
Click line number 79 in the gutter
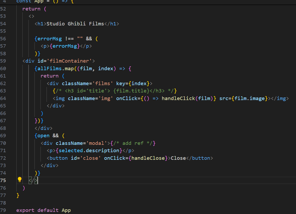click(3, 210)
